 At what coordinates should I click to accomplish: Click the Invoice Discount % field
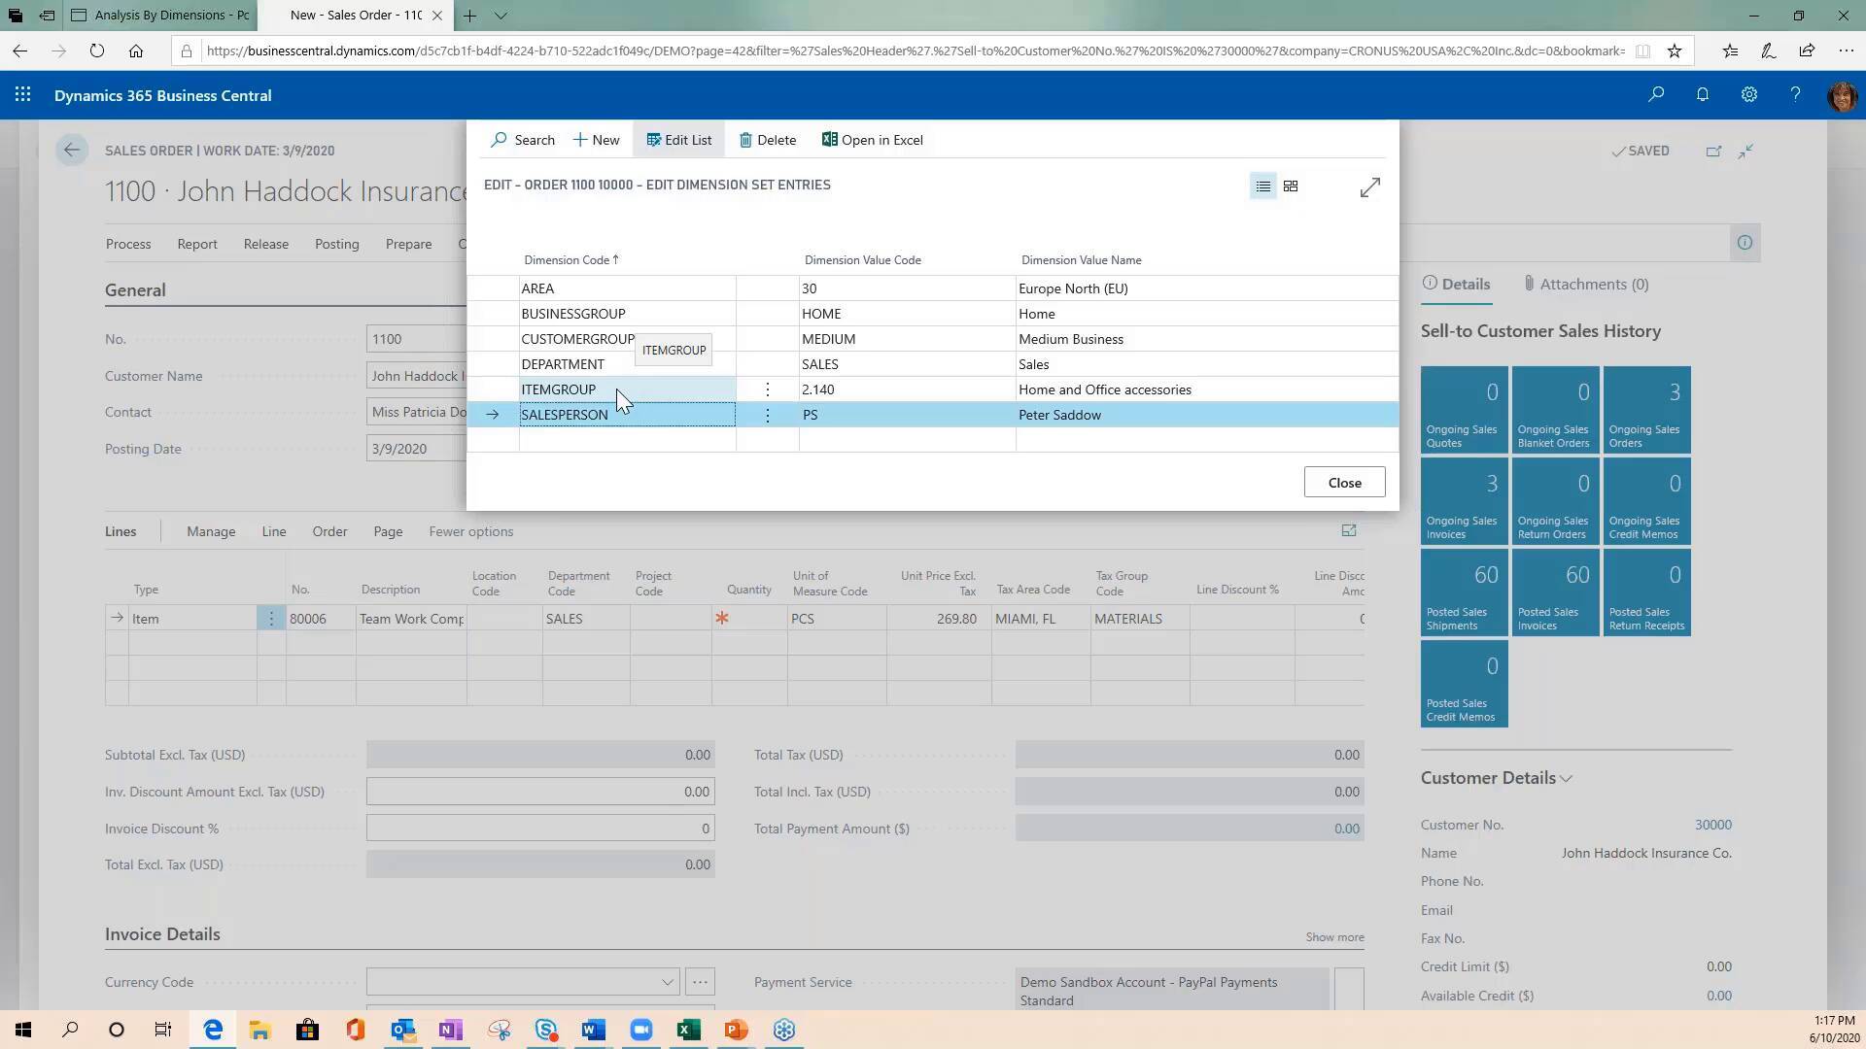(x=539, y=828)
